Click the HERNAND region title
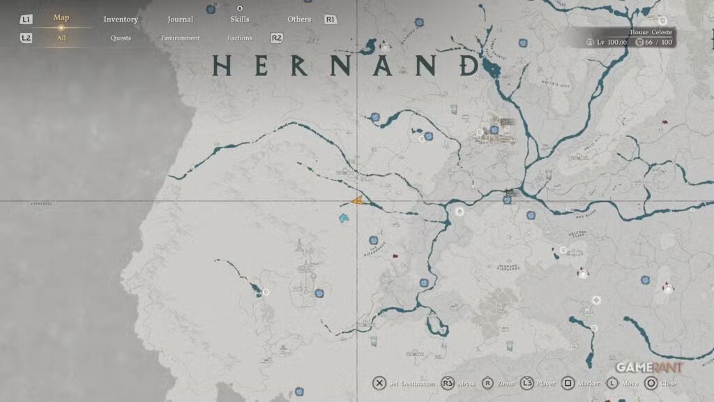 [x=347, y=66]
